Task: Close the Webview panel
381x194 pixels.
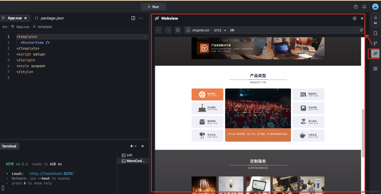Action: click(x=362, y=18)
